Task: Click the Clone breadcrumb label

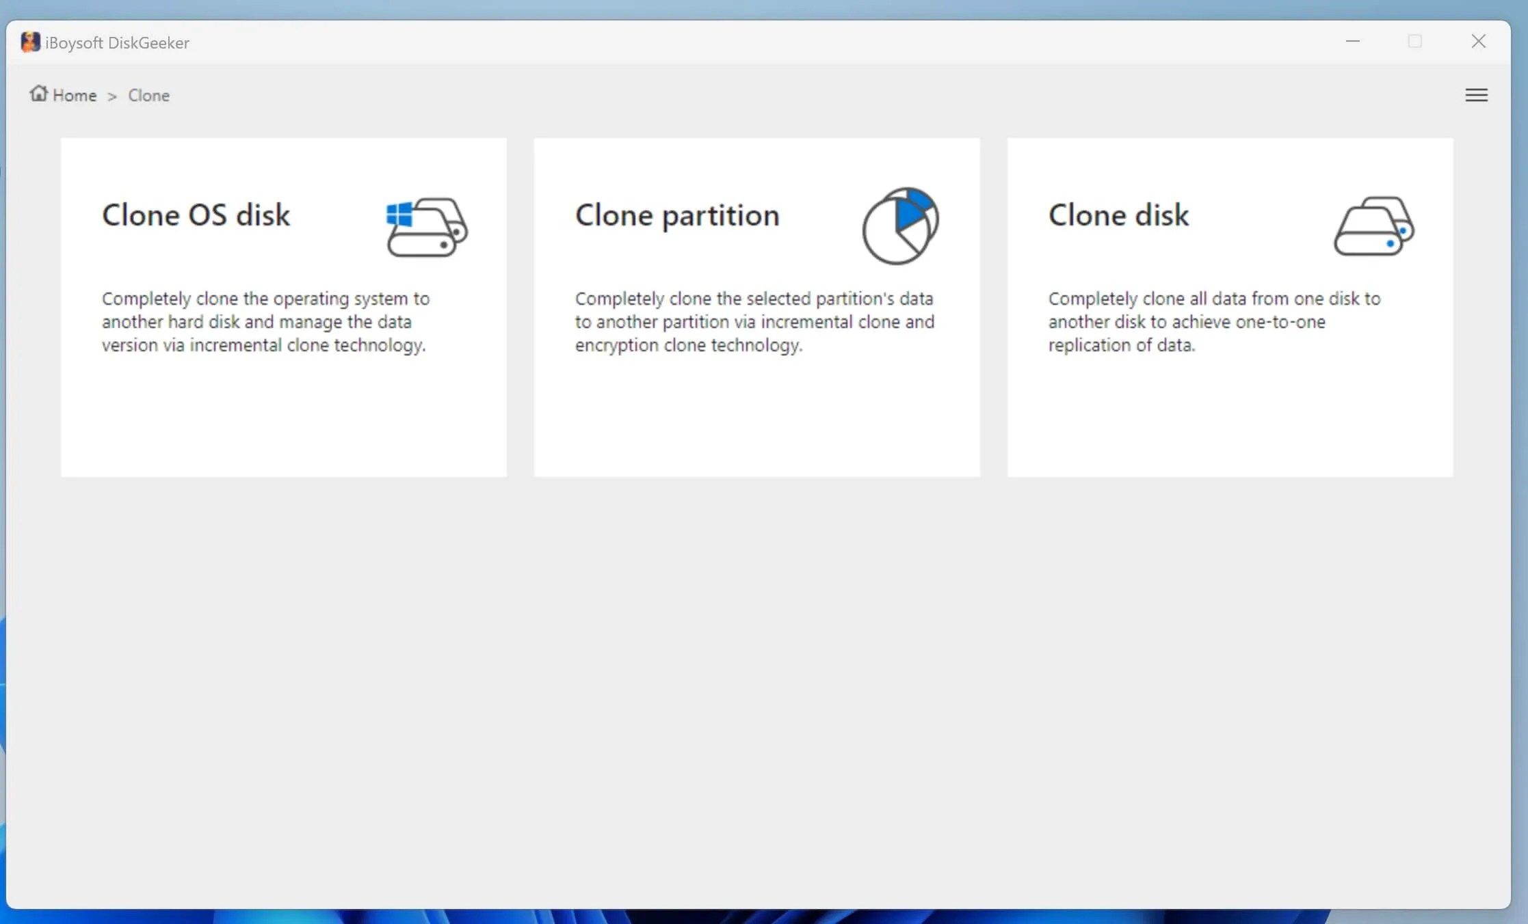Action: coord(148,96)
